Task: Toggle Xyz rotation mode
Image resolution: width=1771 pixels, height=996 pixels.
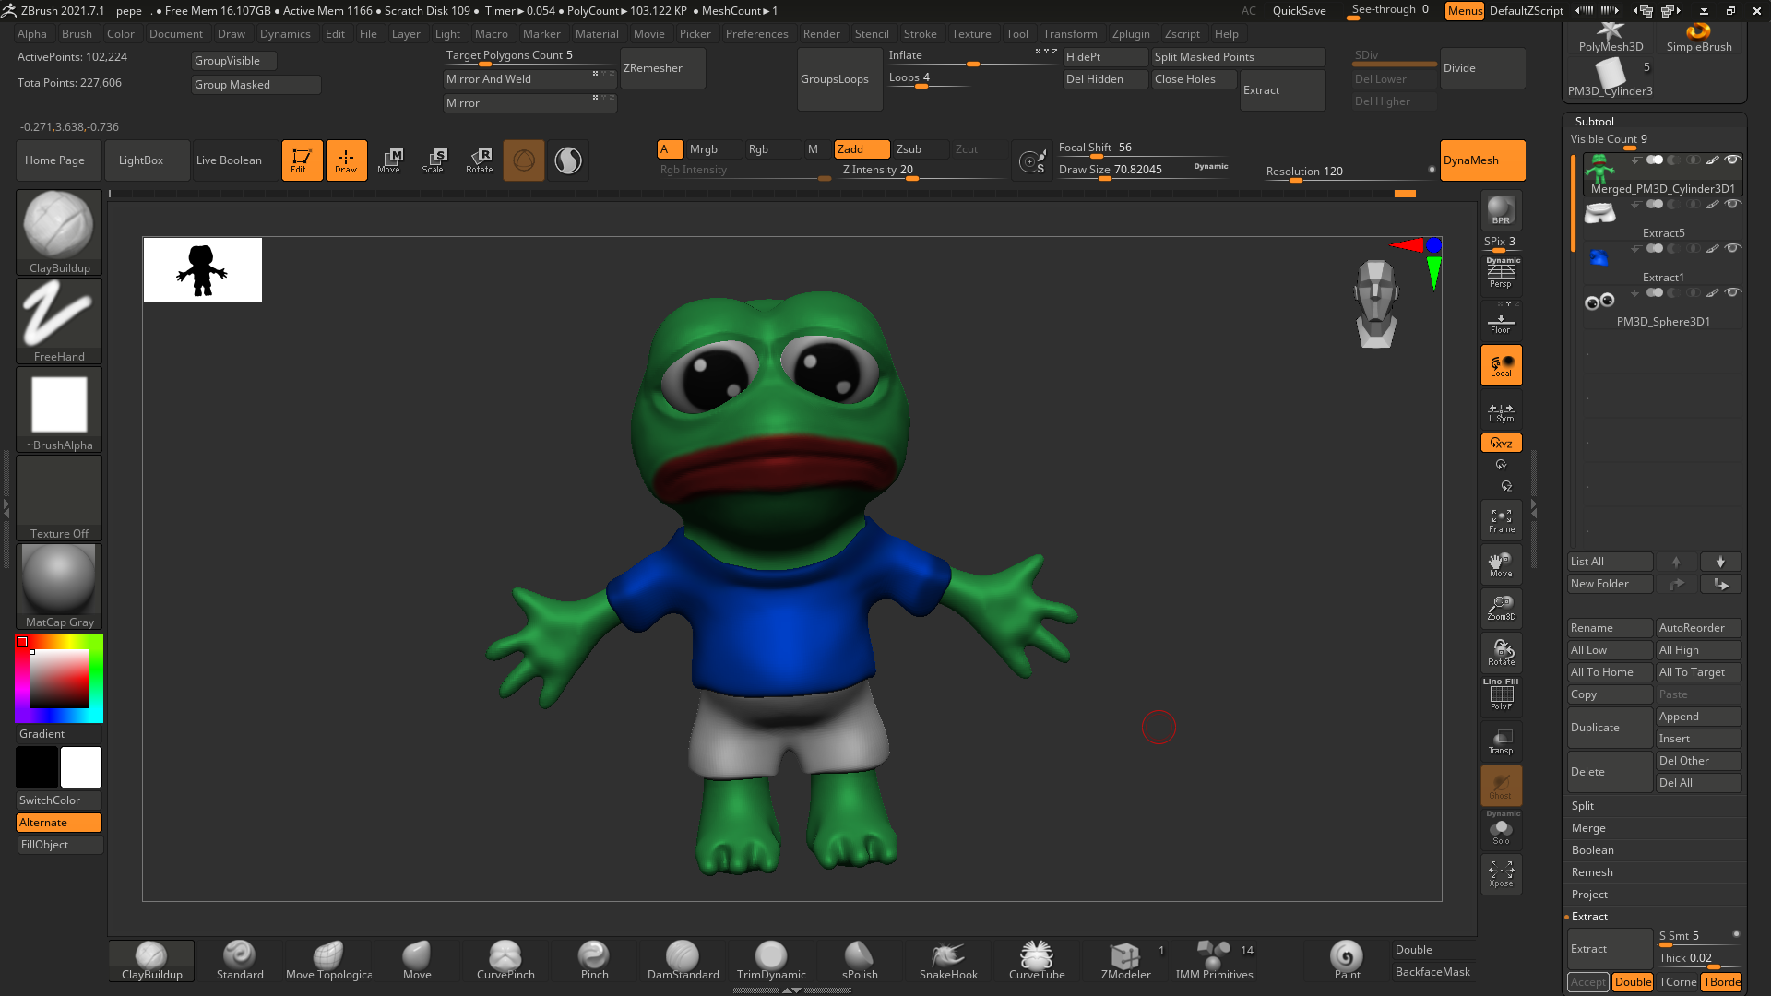Action: pyautogui.click(x=1501, y=443)
